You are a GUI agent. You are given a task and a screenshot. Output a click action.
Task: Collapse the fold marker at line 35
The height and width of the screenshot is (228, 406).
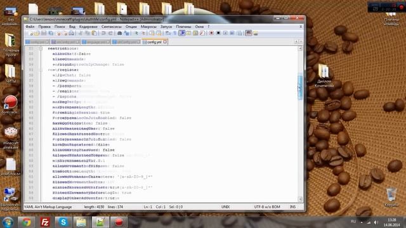pyautogui.click(x=41, y=70)
